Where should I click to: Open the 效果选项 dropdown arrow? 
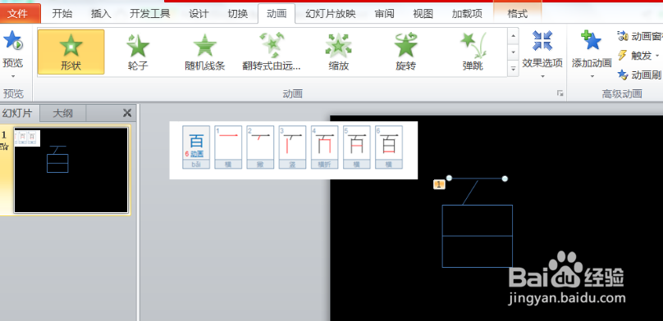coord(542,76)
